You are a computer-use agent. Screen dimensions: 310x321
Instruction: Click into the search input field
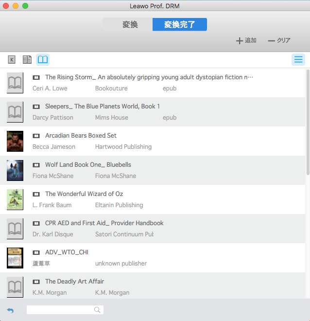[x=65, y=310]
